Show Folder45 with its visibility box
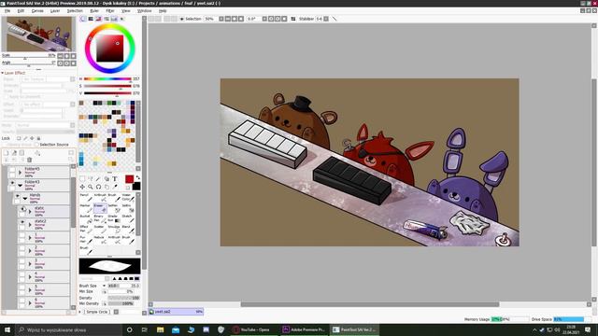The image size is (598, 336). click(x=12, y=170)
